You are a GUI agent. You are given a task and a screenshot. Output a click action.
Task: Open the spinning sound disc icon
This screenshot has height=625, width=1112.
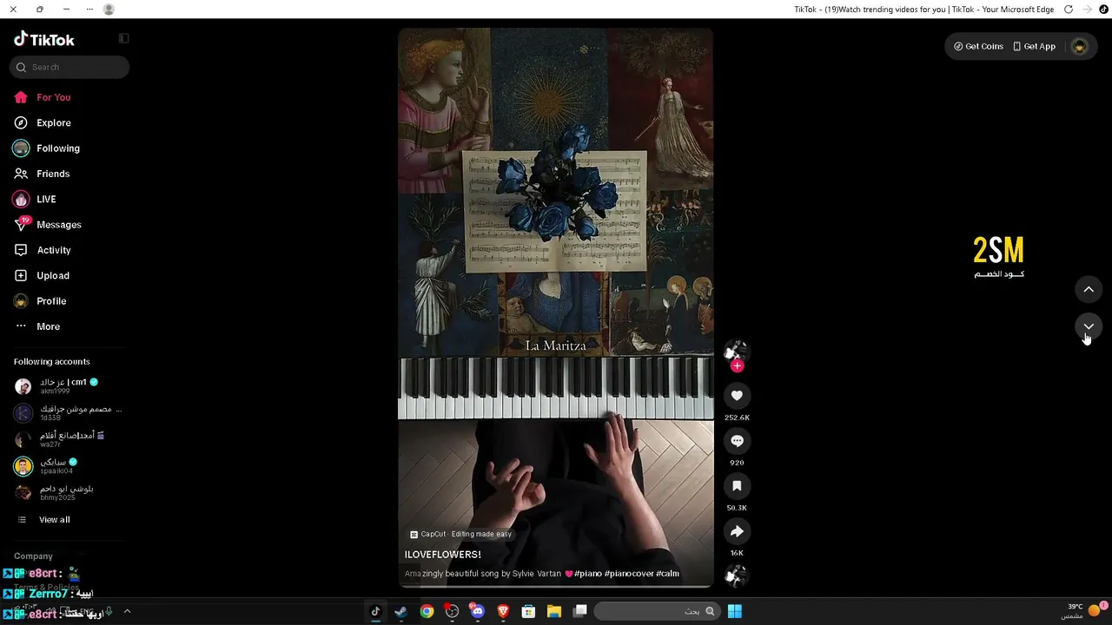[x=737, y=576]
